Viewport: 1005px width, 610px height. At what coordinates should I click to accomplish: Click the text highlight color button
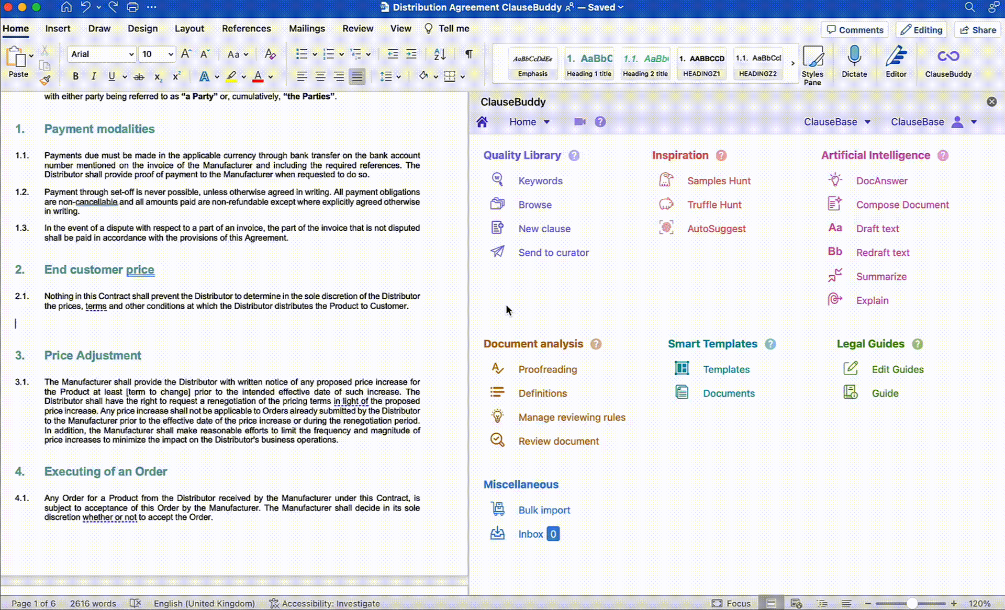pyautogui.click(x=231, y=77)
